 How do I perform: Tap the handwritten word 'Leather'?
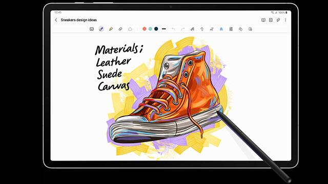(113, 62)
